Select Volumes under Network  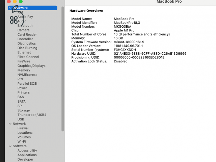[24, 137]
